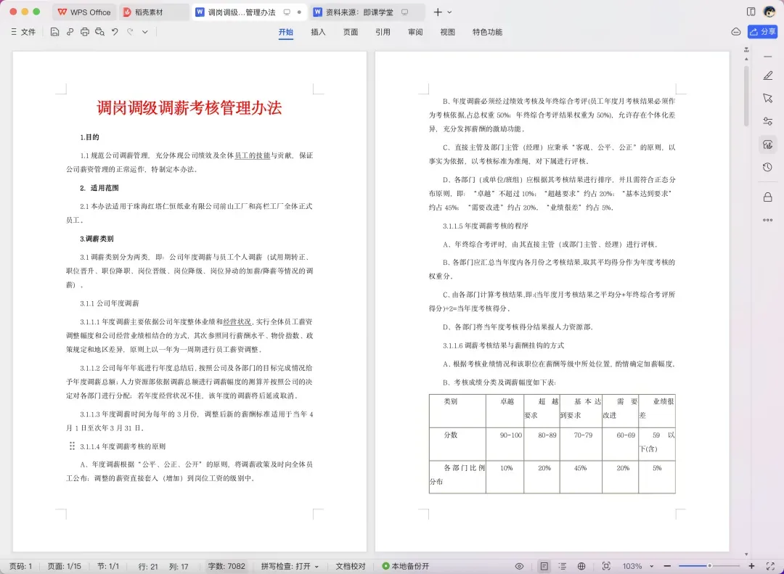
Task: Switch to web layout view icon
Action: pos(581,566)
